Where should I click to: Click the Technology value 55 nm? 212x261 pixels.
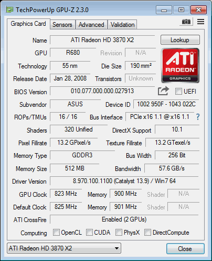pos(70,66)
